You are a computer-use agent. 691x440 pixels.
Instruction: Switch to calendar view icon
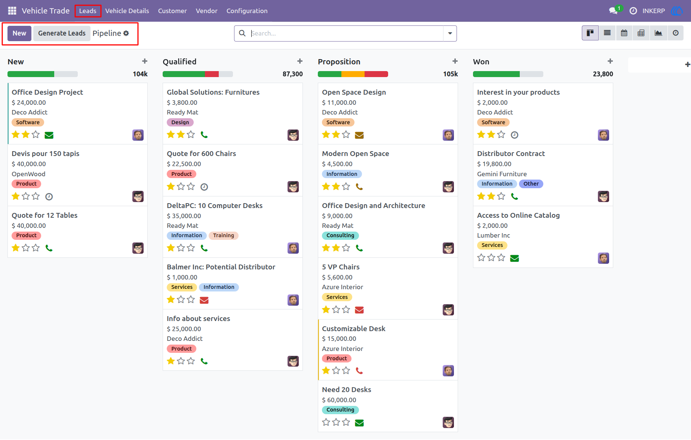point(624,33)
